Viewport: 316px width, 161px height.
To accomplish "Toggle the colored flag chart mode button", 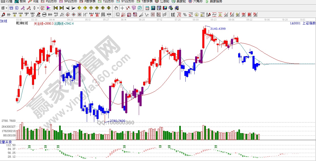I will (x=48, y=8).
